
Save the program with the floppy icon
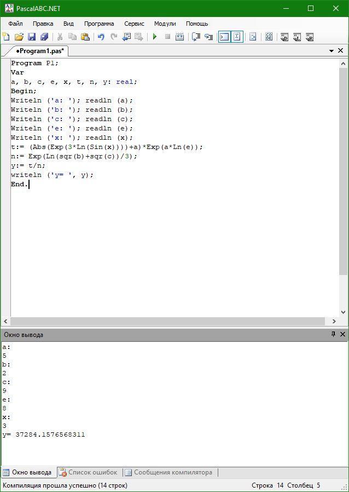point(32,37)
